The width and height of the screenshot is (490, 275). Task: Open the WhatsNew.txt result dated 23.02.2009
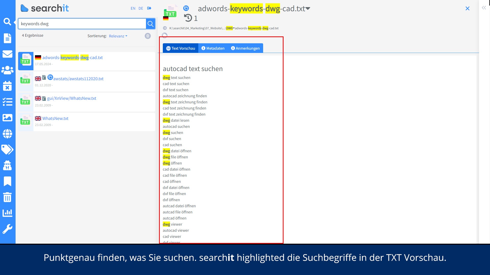(x=55, y=118)
